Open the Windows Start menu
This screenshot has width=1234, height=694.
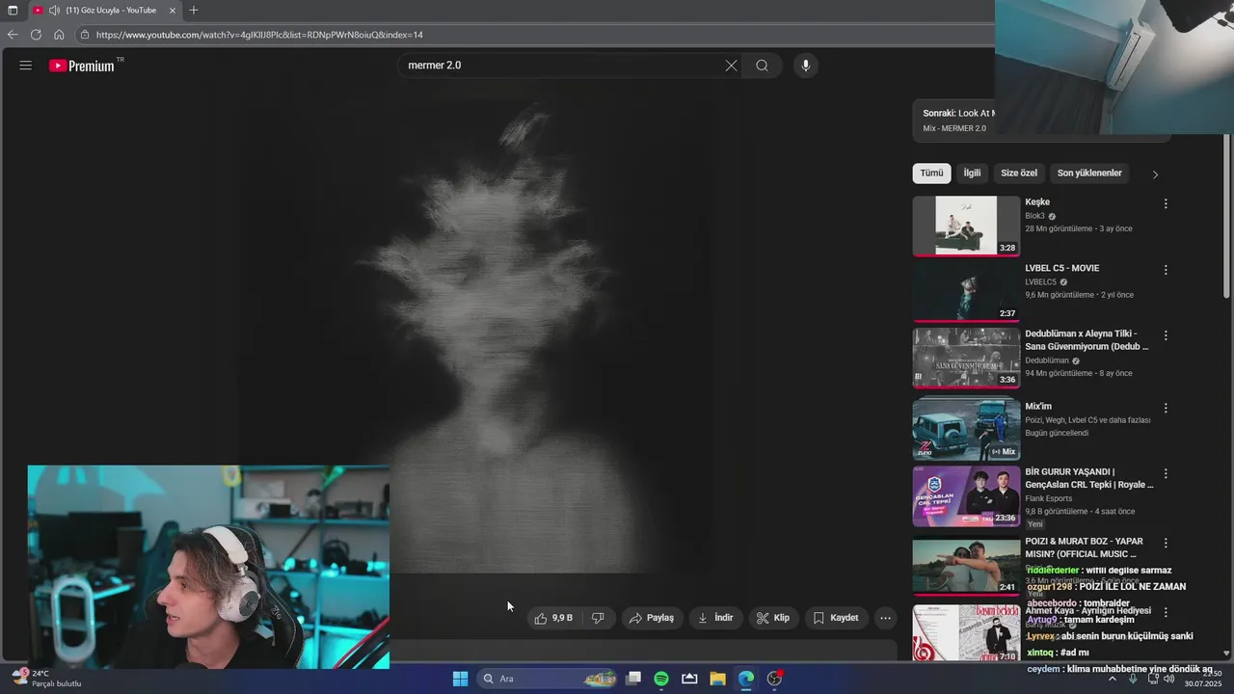tap(460, 679)
